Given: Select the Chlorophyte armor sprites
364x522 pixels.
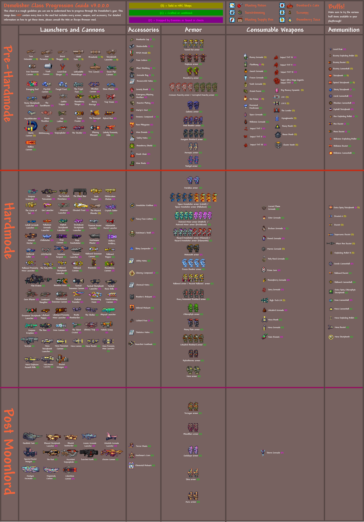Looking at the screenshot, I should coord(193,308).
